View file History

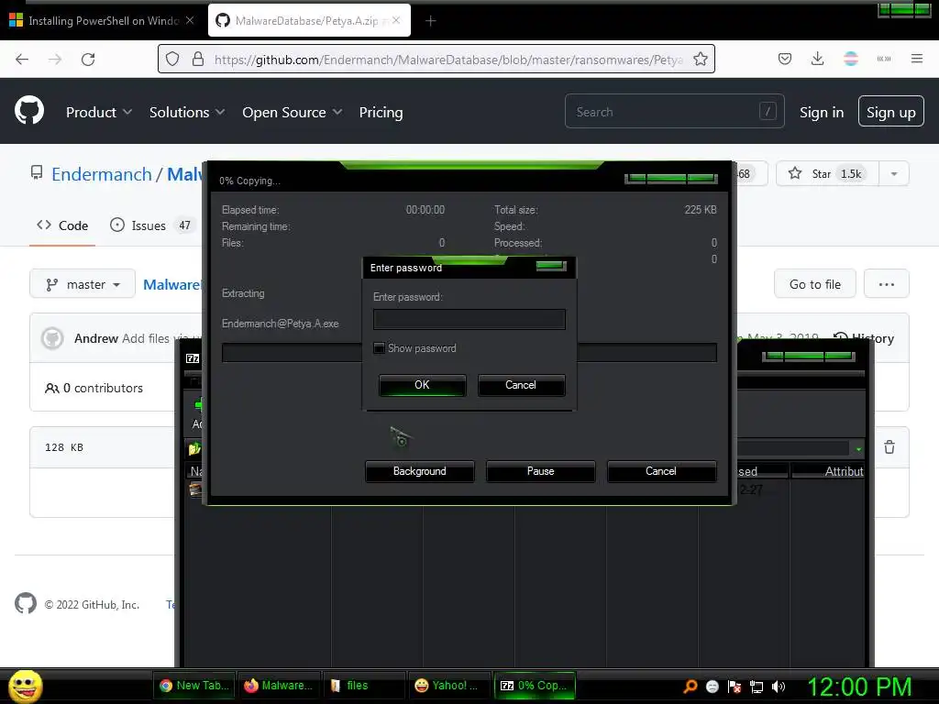click(864, 338)
